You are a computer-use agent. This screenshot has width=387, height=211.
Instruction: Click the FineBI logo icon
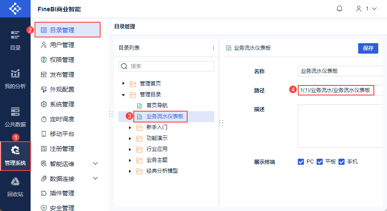coord(15,9)
